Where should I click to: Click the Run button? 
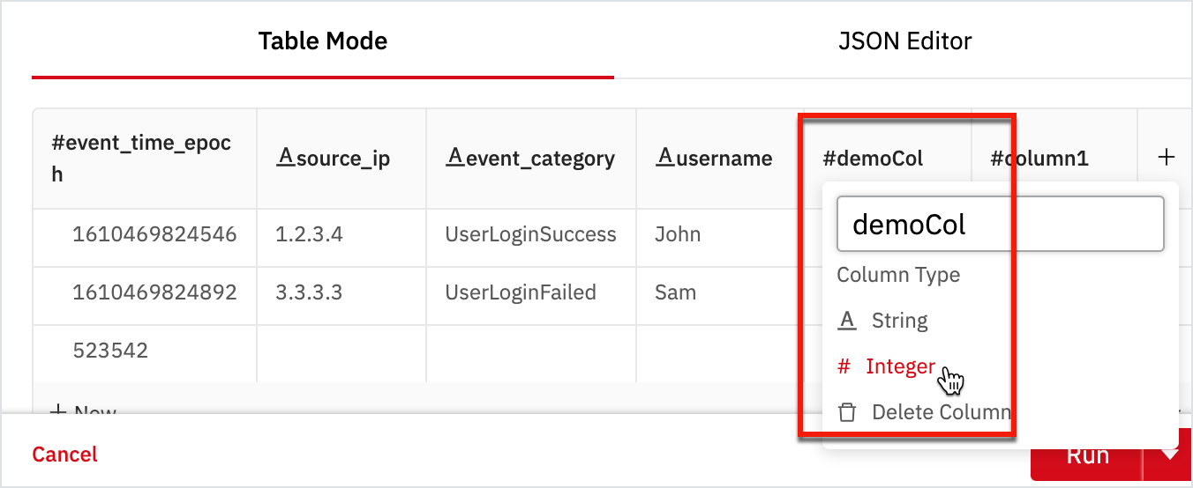(x=1087, y=455)
